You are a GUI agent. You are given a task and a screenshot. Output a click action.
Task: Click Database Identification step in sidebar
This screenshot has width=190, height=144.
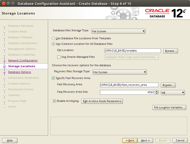pyautogui.click(x=23, y=43)
